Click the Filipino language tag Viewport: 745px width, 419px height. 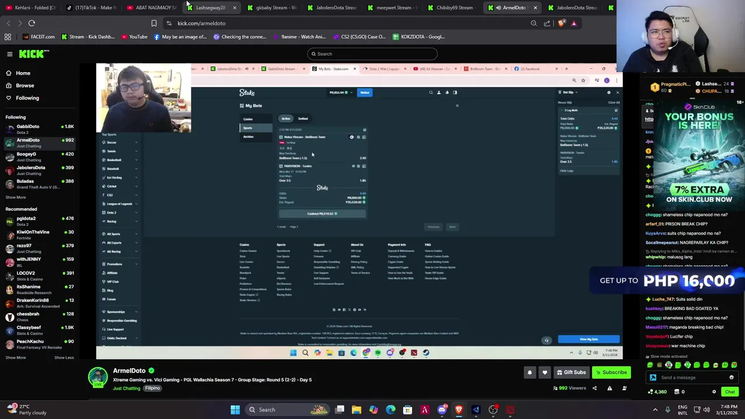coord(152,388)
